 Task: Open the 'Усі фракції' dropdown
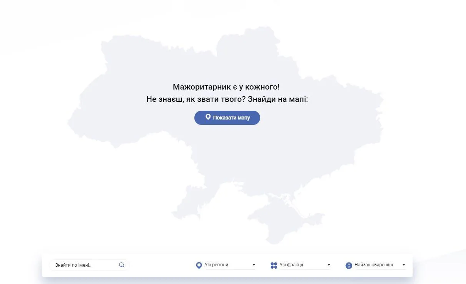[x=303, y=265]
